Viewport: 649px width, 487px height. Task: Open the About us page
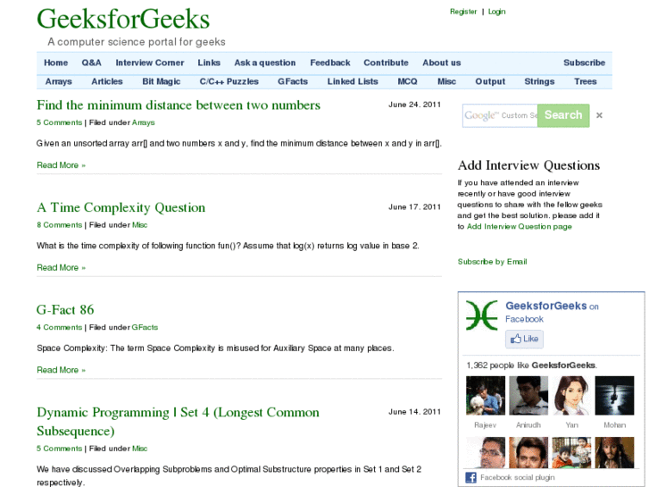pos(442,63)
